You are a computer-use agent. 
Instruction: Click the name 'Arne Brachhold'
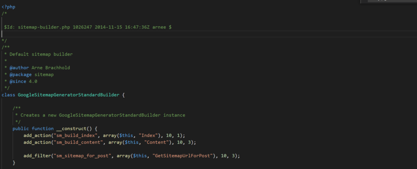pyautogui.click(x=50, y=68)
